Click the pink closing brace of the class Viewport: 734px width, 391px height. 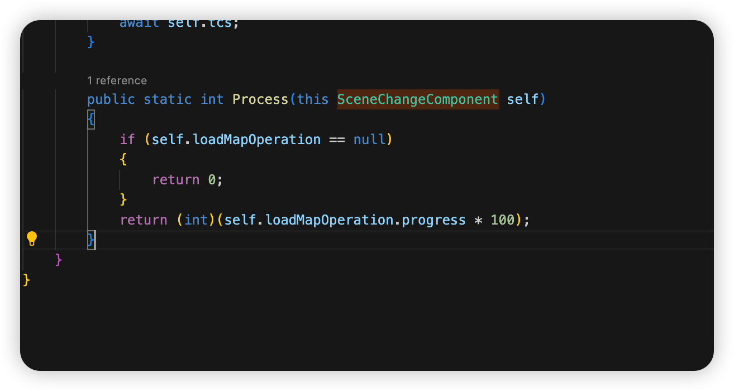59,259
